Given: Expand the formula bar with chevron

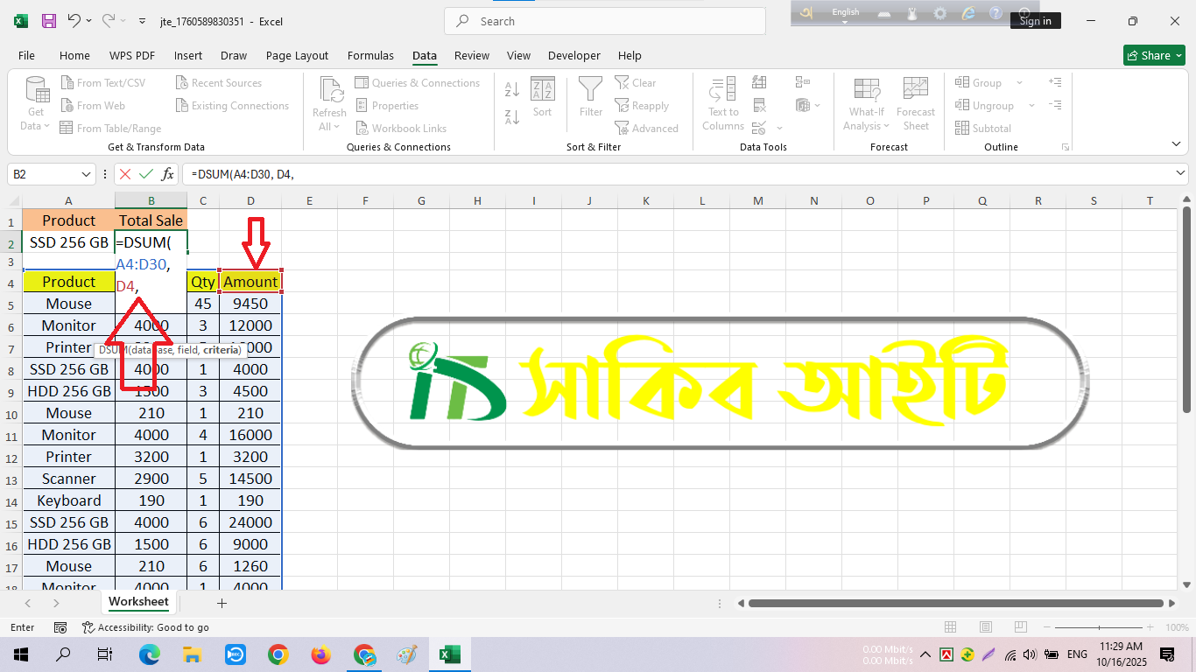Looking at the screenshot, I should click(1179, 174).
